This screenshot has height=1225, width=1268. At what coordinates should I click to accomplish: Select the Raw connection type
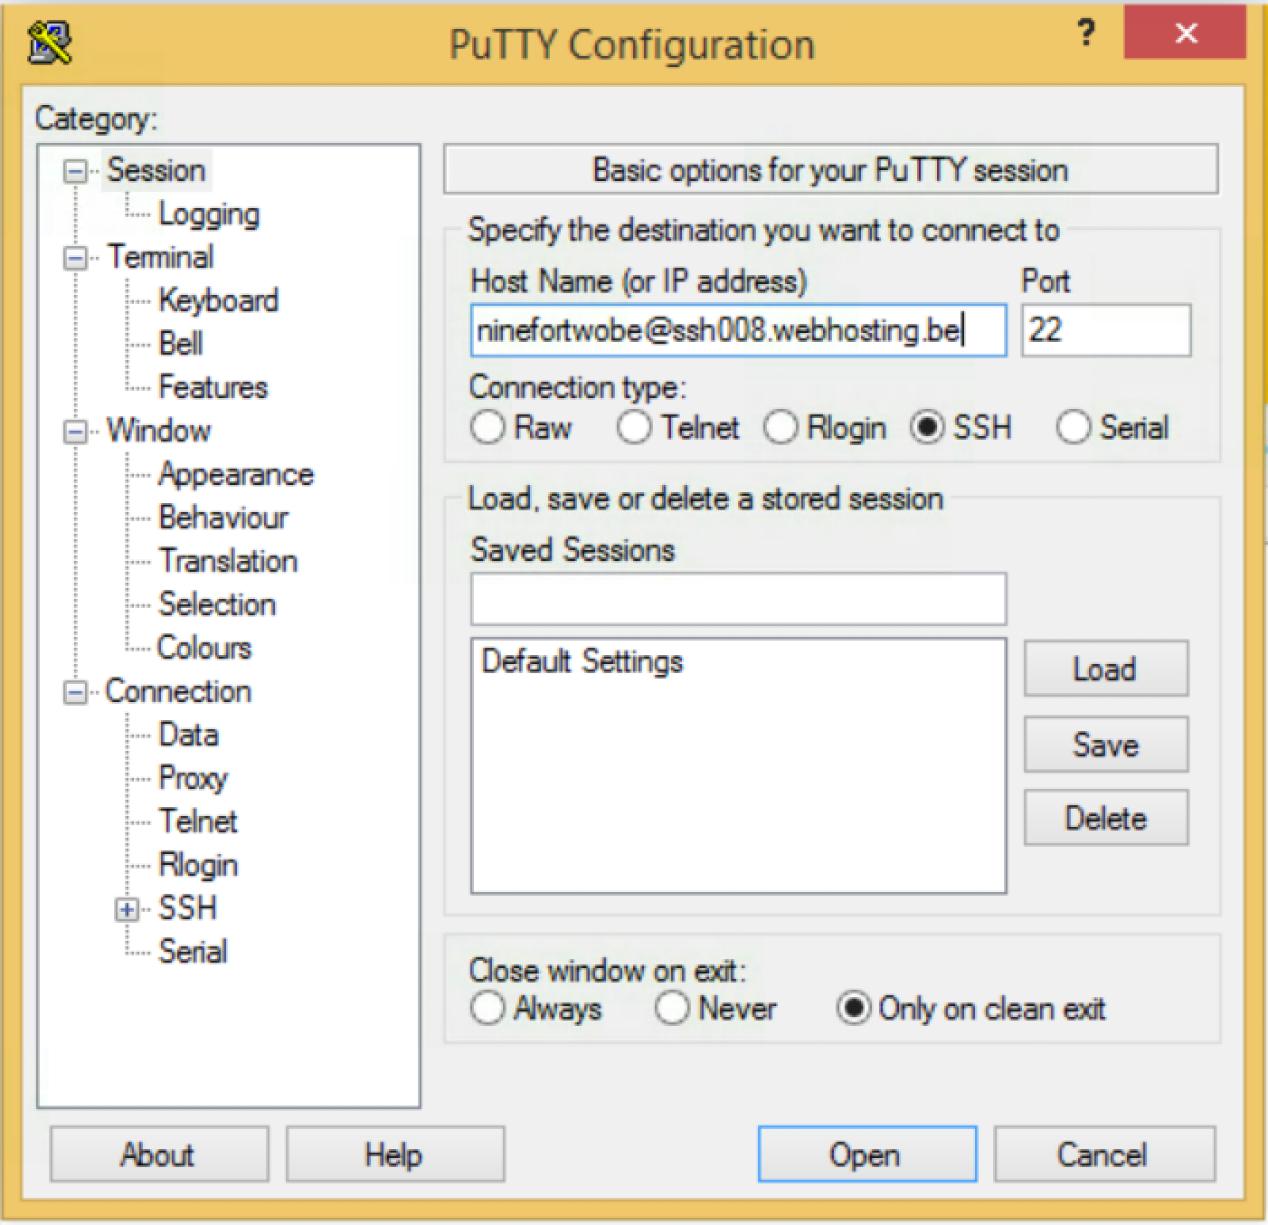(487, 427)
